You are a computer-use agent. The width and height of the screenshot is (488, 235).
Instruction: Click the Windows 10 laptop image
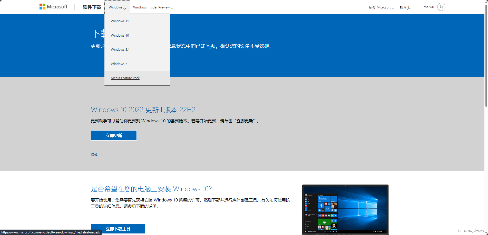pos(345,209)
